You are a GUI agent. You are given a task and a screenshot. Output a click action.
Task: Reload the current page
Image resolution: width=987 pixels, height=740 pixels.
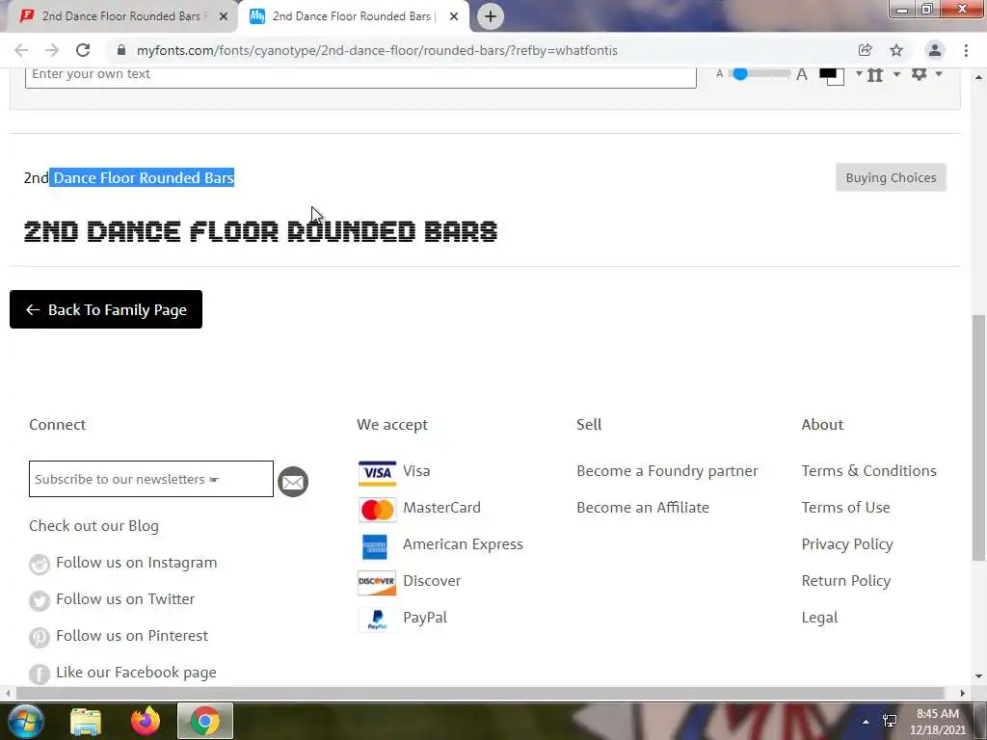click(83, 50)
